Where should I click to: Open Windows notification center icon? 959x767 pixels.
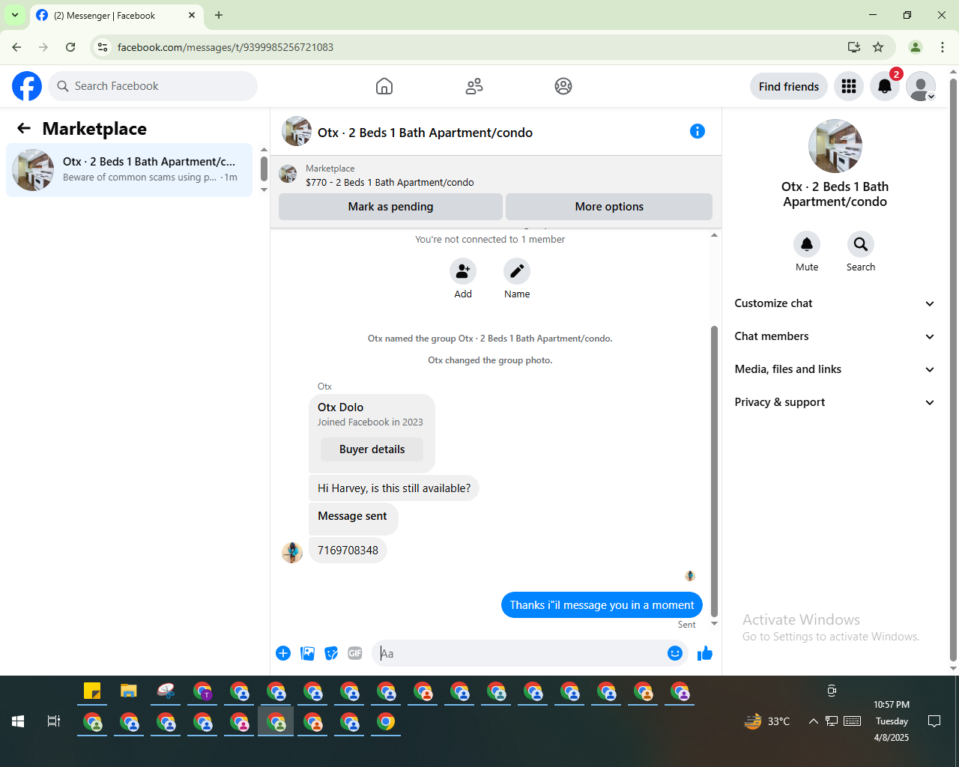coord(934,721)
